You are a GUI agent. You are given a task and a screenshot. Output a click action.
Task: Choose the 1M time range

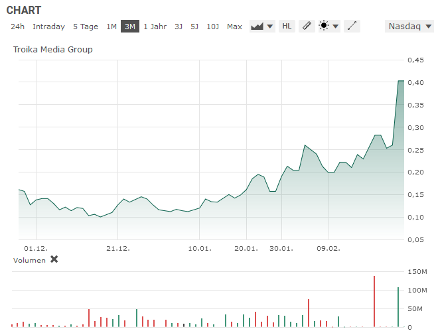click(111, 27)
